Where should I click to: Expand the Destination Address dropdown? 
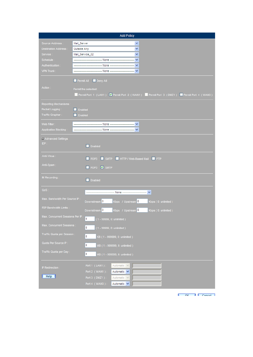137,49
